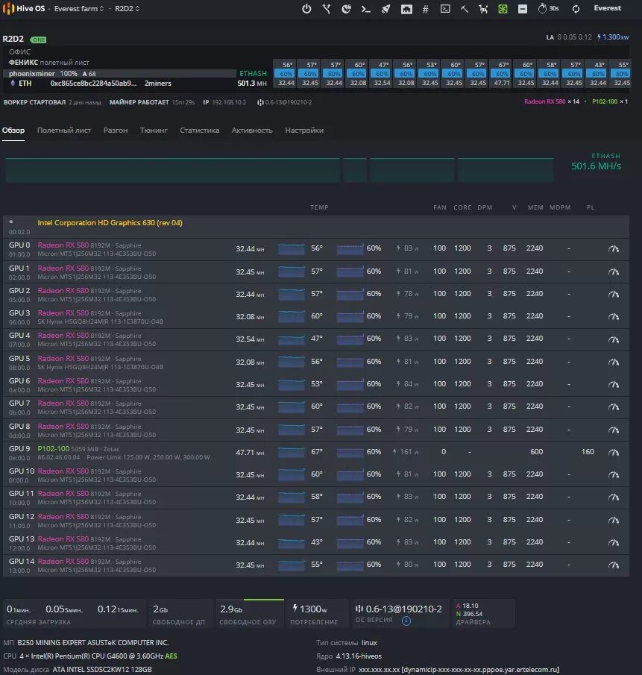
Task: Click GPU 0 Radeon RX 580 name link
Action: (x=63, y=245)
